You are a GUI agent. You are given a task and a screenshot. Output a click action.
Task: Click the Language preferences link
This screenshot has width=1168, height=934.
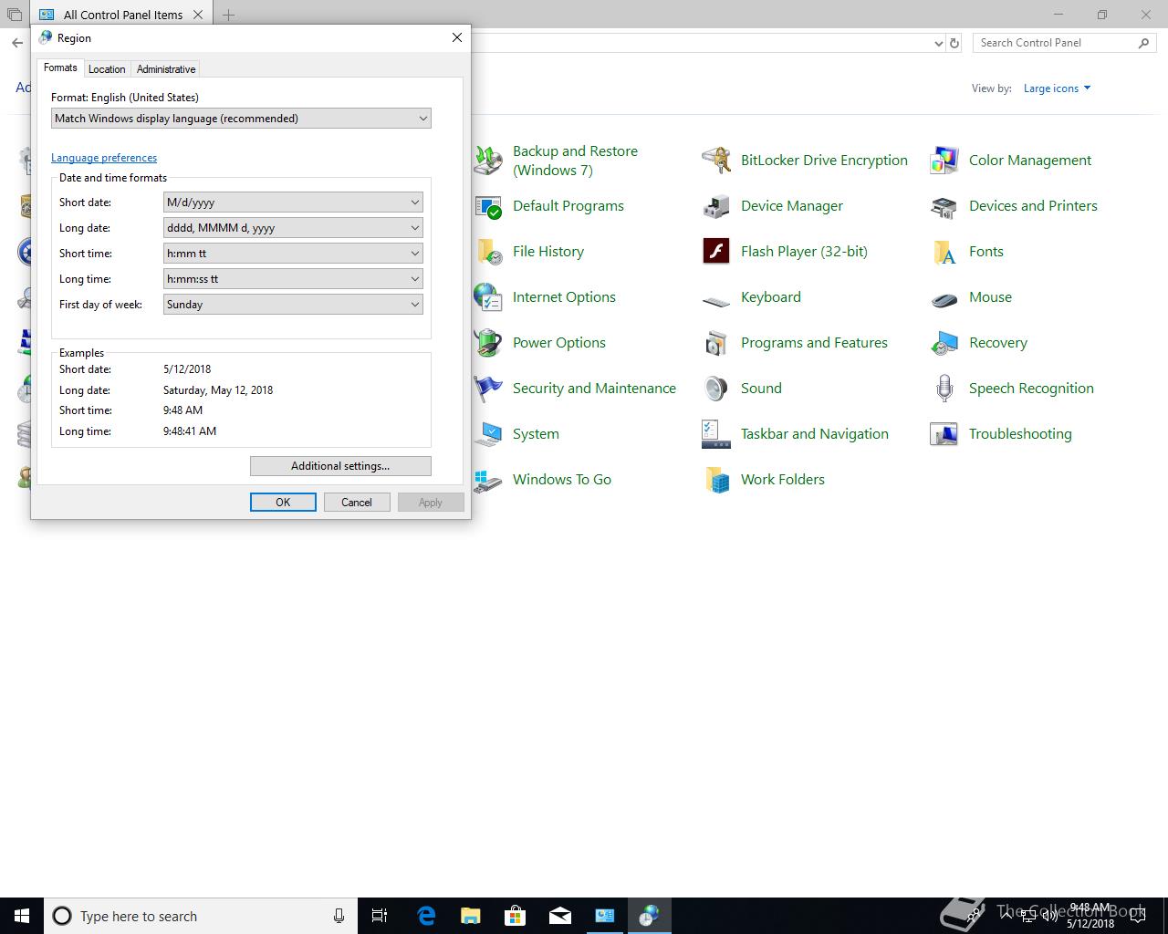click(x=104, y=158)
